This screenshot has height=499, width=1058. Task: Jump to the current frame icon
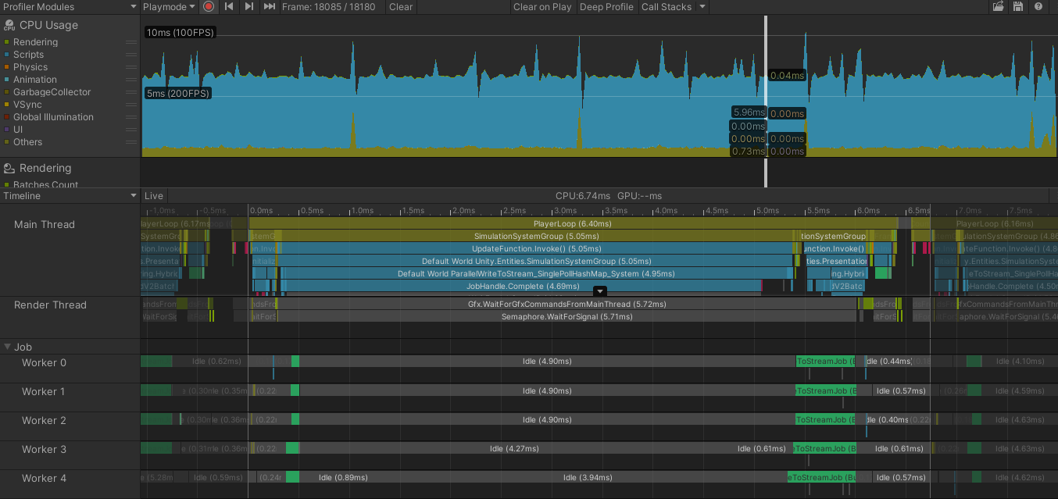tap(268, 6)
